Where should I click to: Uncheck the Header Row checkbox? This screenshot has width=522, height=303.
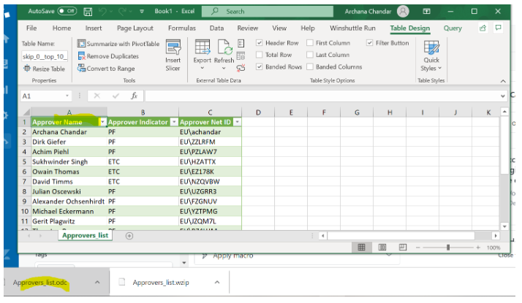tap(260, 43)
